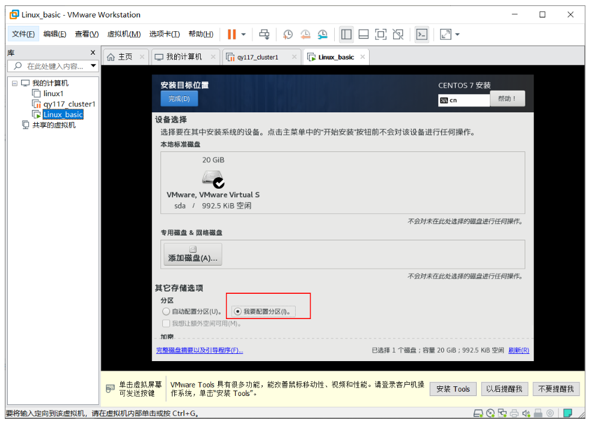
Task: Click the 添加磁盘(A)... button
Action: click(192, 254)
